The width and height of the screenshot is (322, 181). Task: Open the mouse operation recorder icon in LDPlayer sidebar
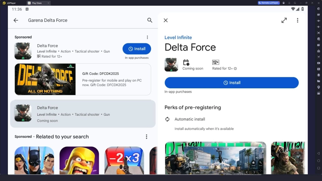pos(319,39)
